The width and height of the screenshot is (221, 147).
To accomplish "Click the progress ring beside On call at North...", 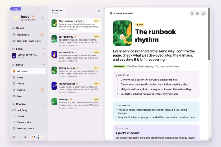I will point(44,56).
